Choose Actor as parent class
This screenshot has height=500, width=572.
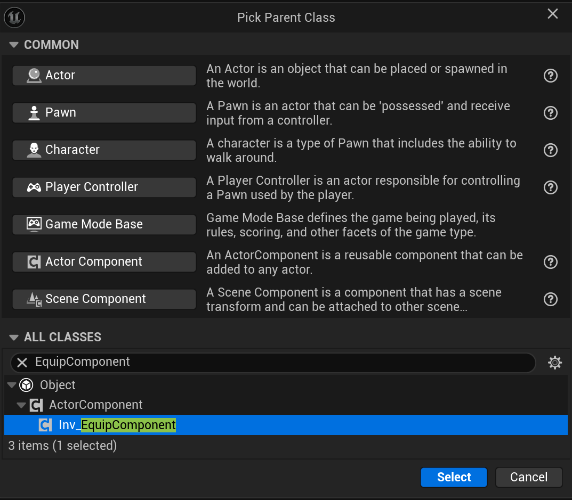coord(104,76)
